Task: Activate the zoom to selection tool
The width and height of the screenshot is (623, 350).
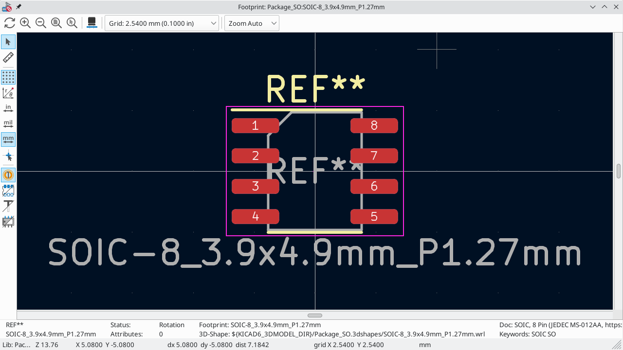Action: click(x=72, y=23)
